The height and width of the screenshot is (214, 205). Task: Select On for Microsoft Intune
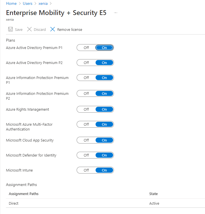[x=104, y=170]
